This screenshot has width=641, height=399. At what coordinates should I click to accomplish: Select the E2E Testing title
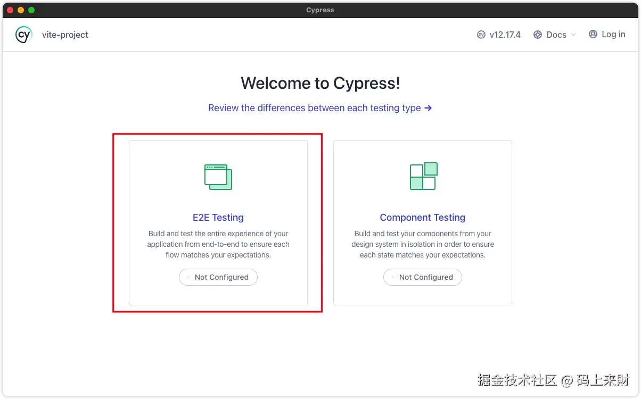pyautogui.click(x=218, y=218)
